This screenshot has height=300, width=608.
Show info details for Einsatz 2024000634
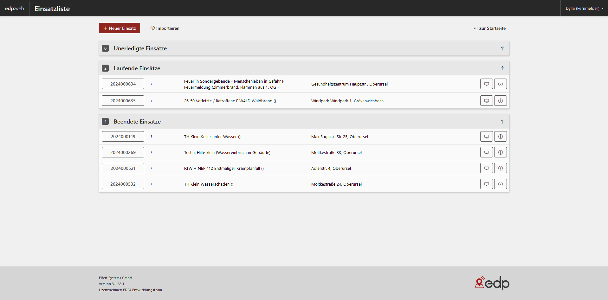click(500, 84)
